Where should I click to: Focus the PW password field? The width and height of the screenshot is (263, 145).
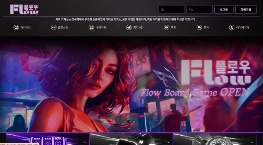(x=200, y=9)
